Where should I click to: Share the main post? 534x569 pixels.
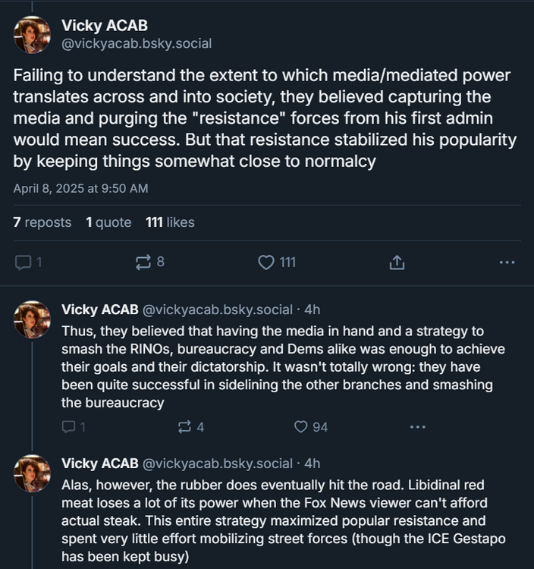click(396, 262)
